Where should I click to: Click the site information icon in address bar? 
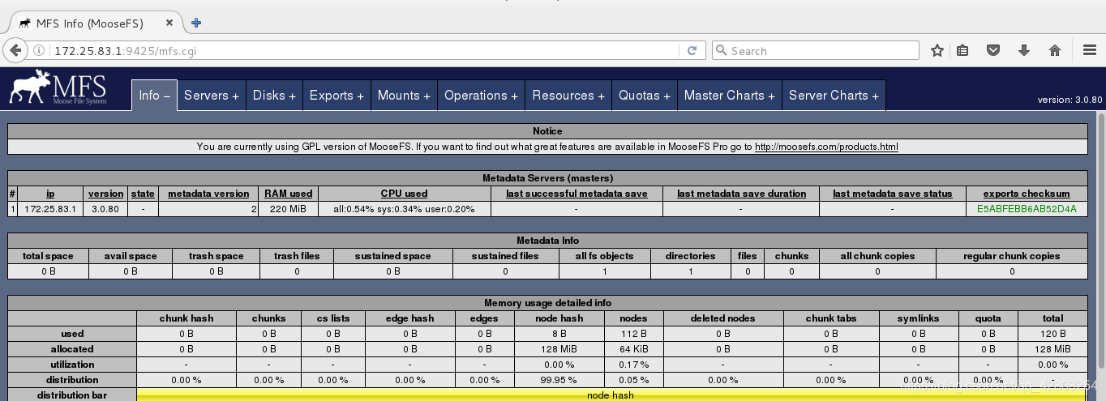(39, 51)
